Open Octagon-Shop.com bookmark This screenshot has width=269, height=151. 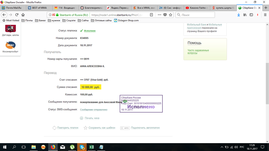(126, 20)
